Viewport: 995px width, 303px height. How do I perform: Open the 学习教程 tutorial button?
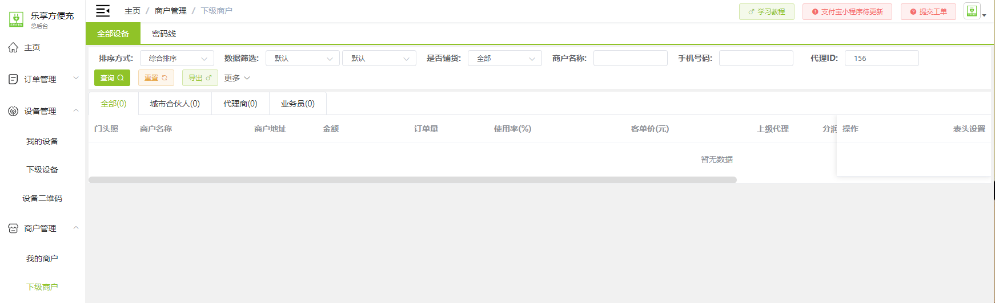(x=767, y=11)
